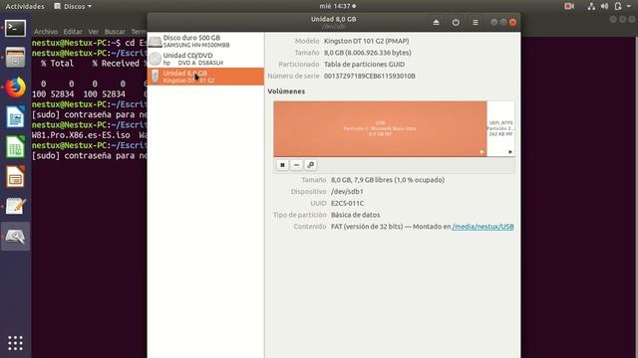This screenshot has height=358, width=638.
Task: Select the Disco duro 500 GB drive
Action: pyautogui.click(x=205, y=41)
